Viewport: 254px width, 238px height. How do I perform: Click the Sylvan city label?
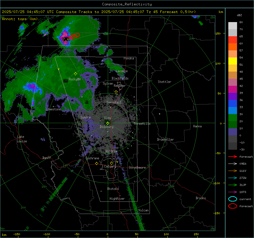[108, 83]
